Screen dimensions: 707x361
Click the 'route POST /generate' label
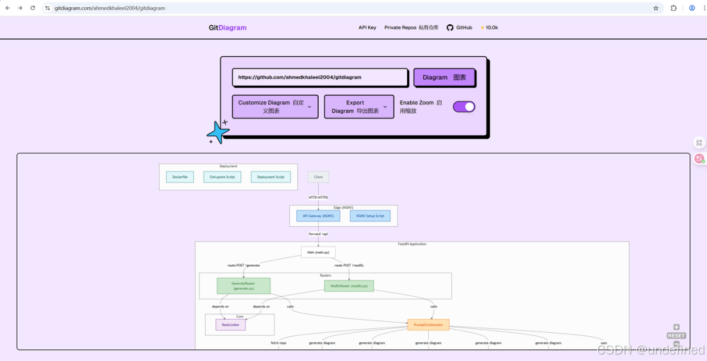tap(244, 266)
